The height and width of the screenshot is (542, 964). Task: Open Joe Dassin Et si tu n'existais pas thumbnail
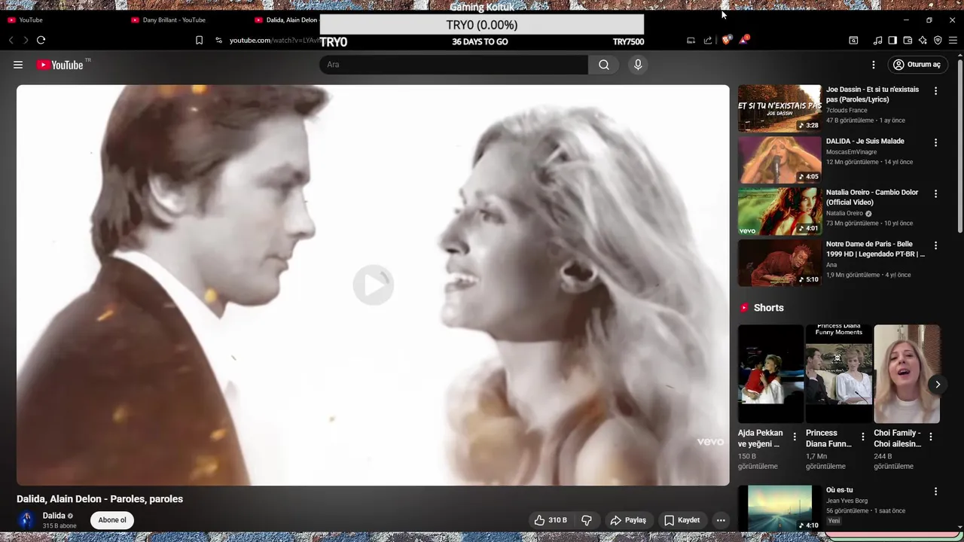[x=779, y=108]
